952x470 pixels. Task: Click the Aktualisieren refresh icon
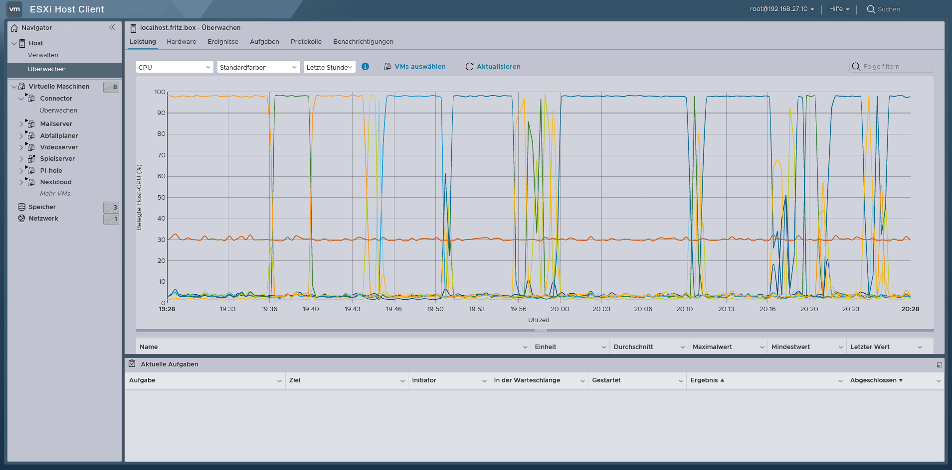click(469, 67)
